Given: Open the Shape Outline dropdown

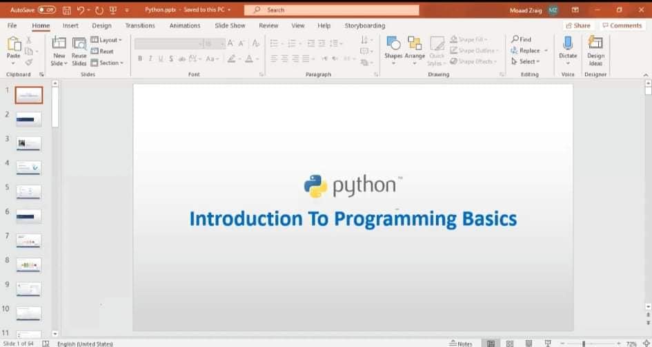Looking at the screenshot, I should pos(473,51).
